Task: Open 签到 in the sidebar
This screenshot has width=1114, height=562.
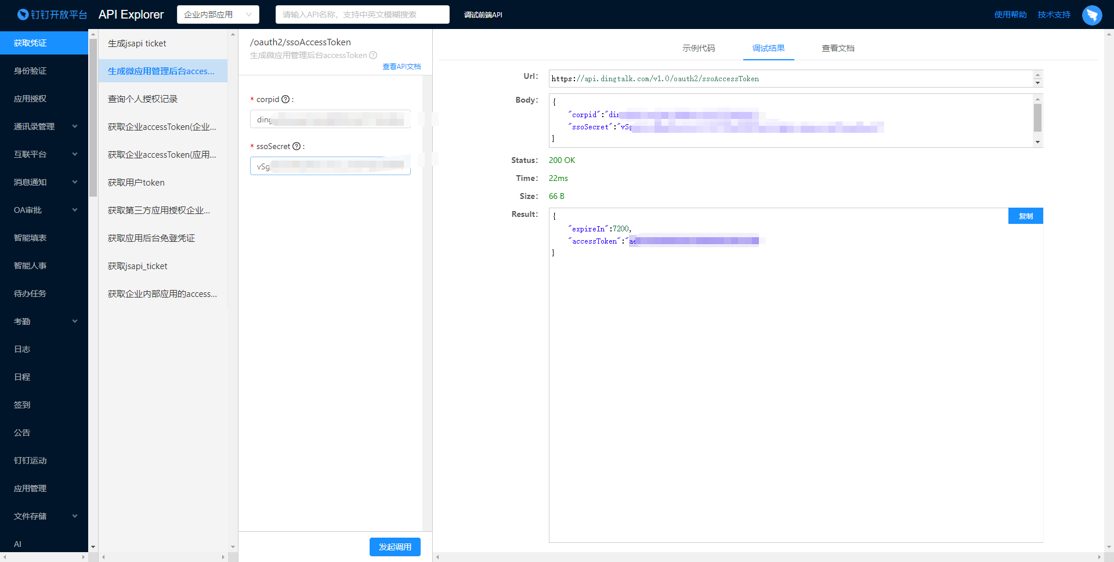Action: click(44, 405)
